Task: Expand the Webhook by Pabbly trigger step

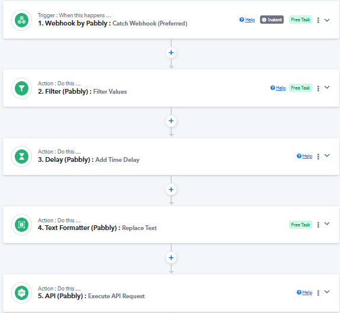Action: [x=327, y=20]
